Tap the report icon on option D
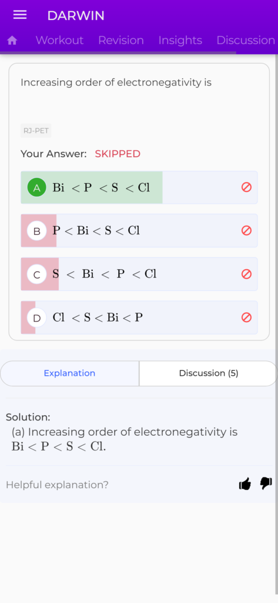Viewport: 278px width, 603px height. tap(246, 317)
